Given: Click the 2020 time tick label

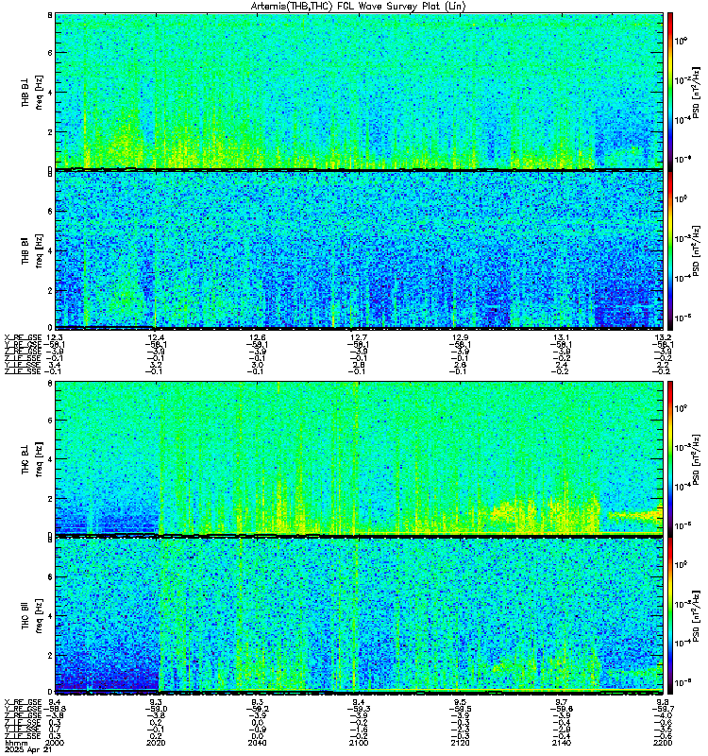Looking at the screenshot, I should pyautogui.click(x=156, y=743).
